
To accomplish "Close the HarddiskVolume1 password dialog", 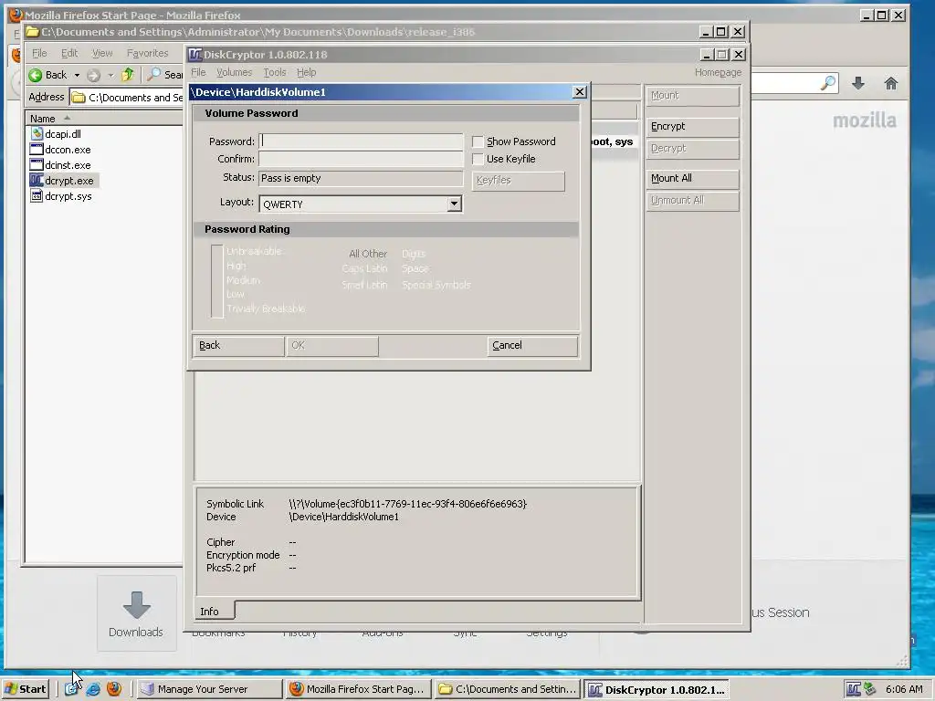I will [579, 92].
